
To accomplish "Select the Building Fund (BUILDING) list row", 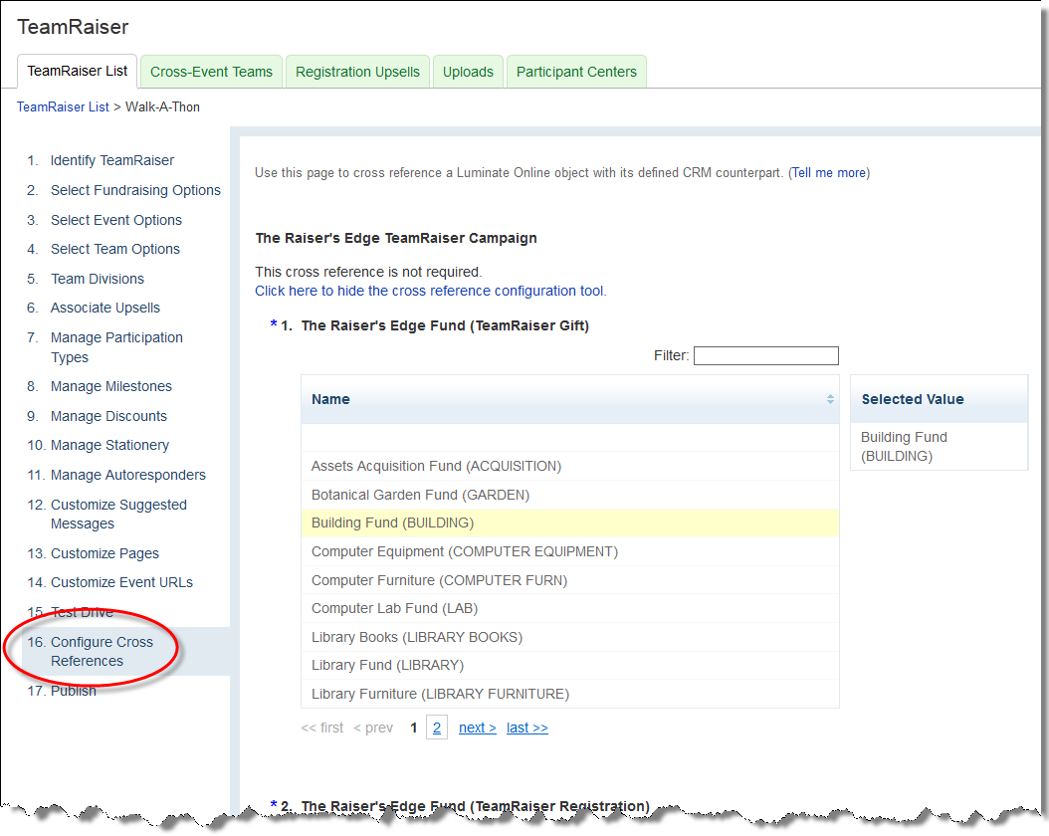I will tap(570, 523).
